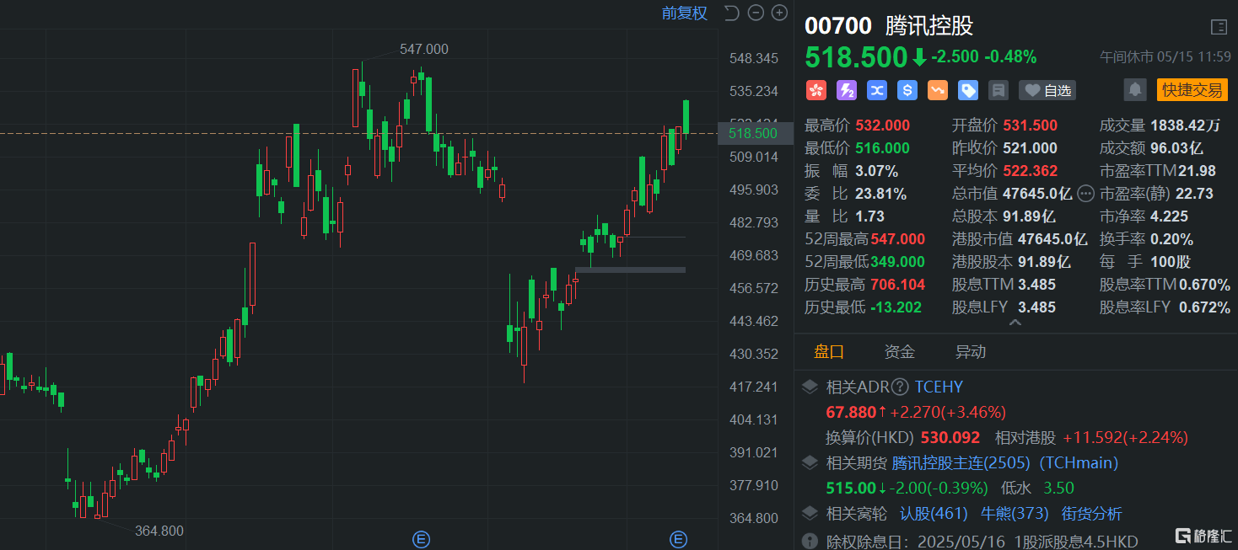This screenshot has height=550, width=1238.
Task: Switch to the 资金 tab
Action: [900, 352]
